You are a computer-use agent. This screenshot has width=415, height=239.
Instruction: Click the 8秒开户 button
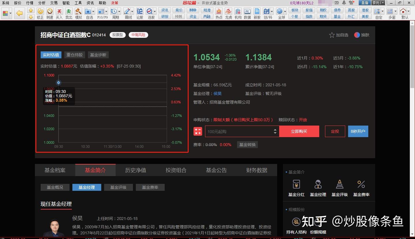358,131
